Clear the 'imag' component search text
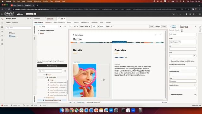The image size is (202, 114). pos(60,27)
